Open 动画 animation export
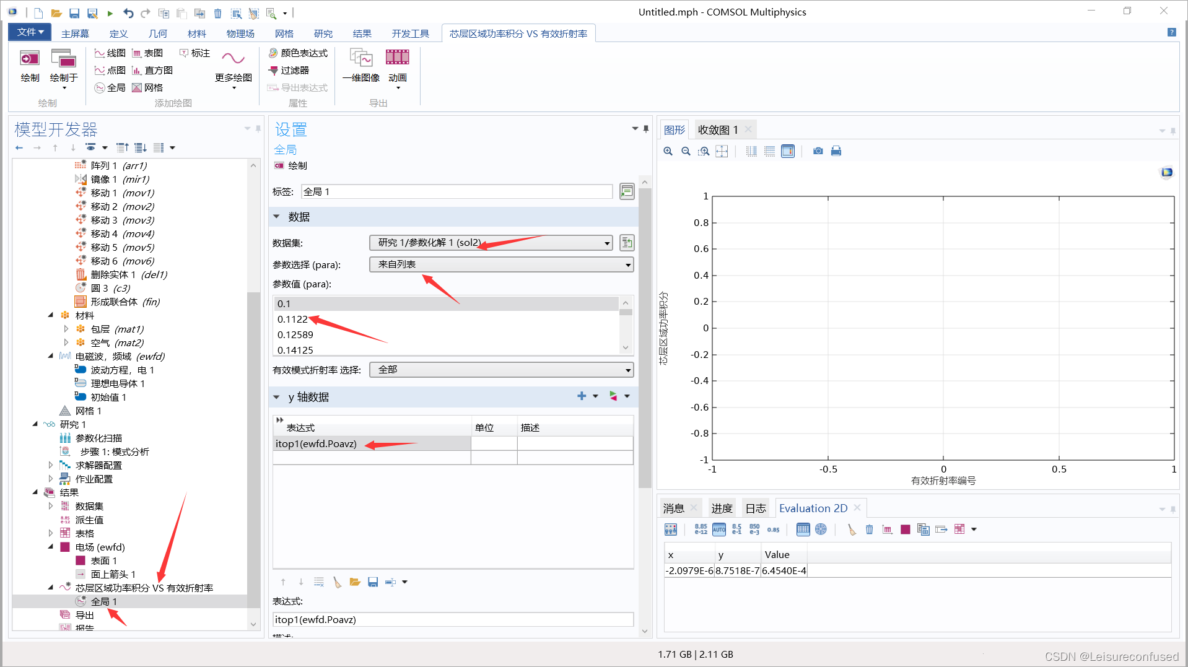 click(398, 69)
